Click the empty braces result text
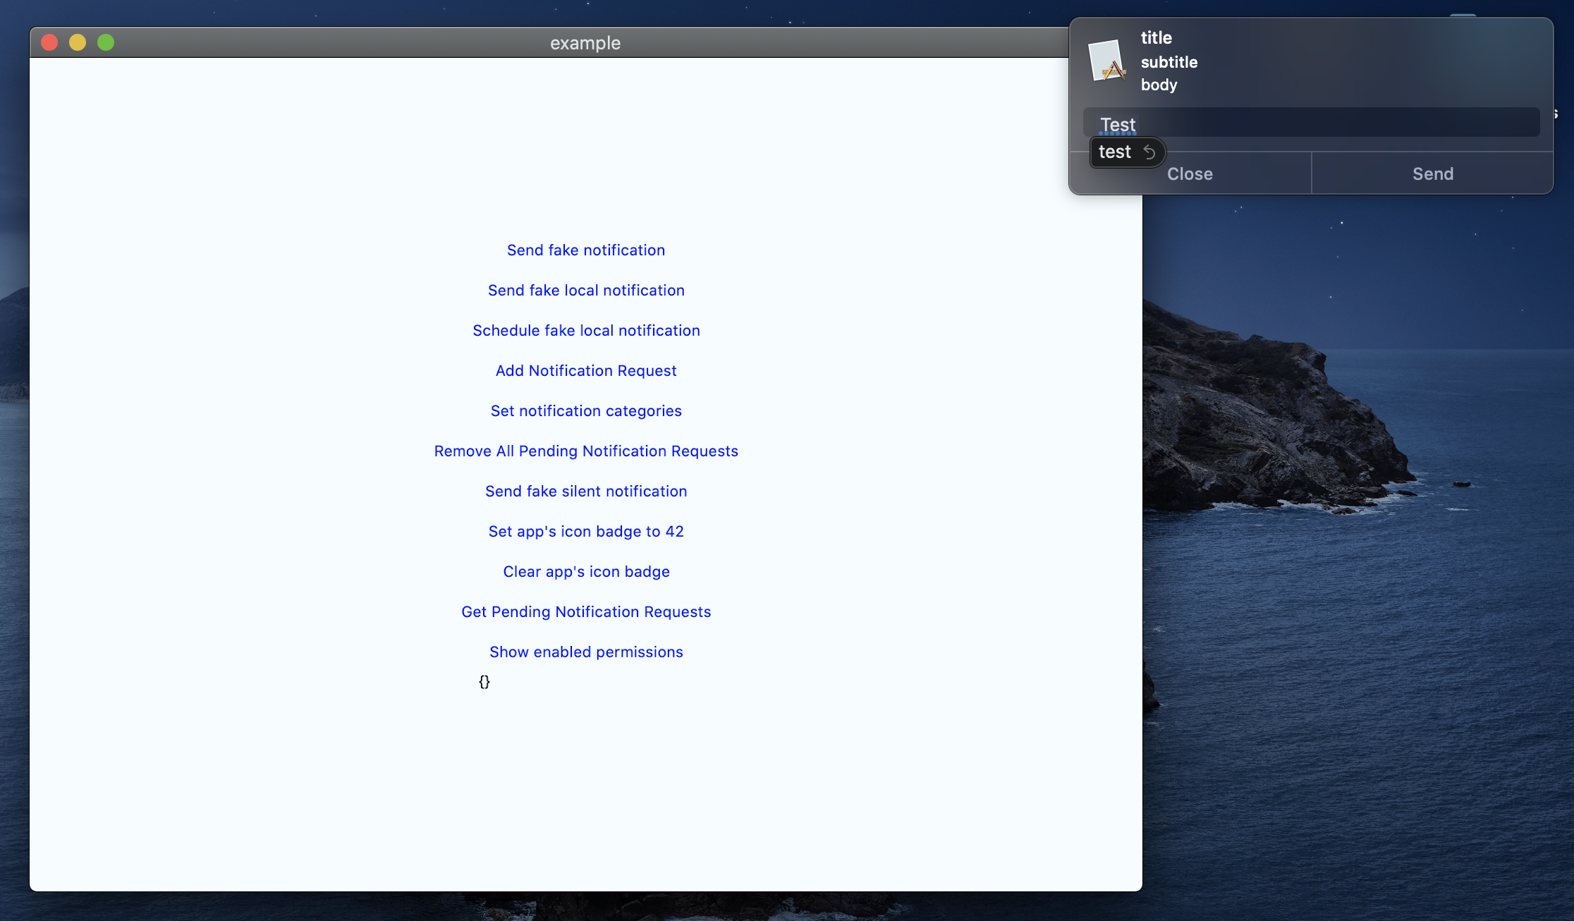This screenshot has width=1574, height=921. click(484, 682)
